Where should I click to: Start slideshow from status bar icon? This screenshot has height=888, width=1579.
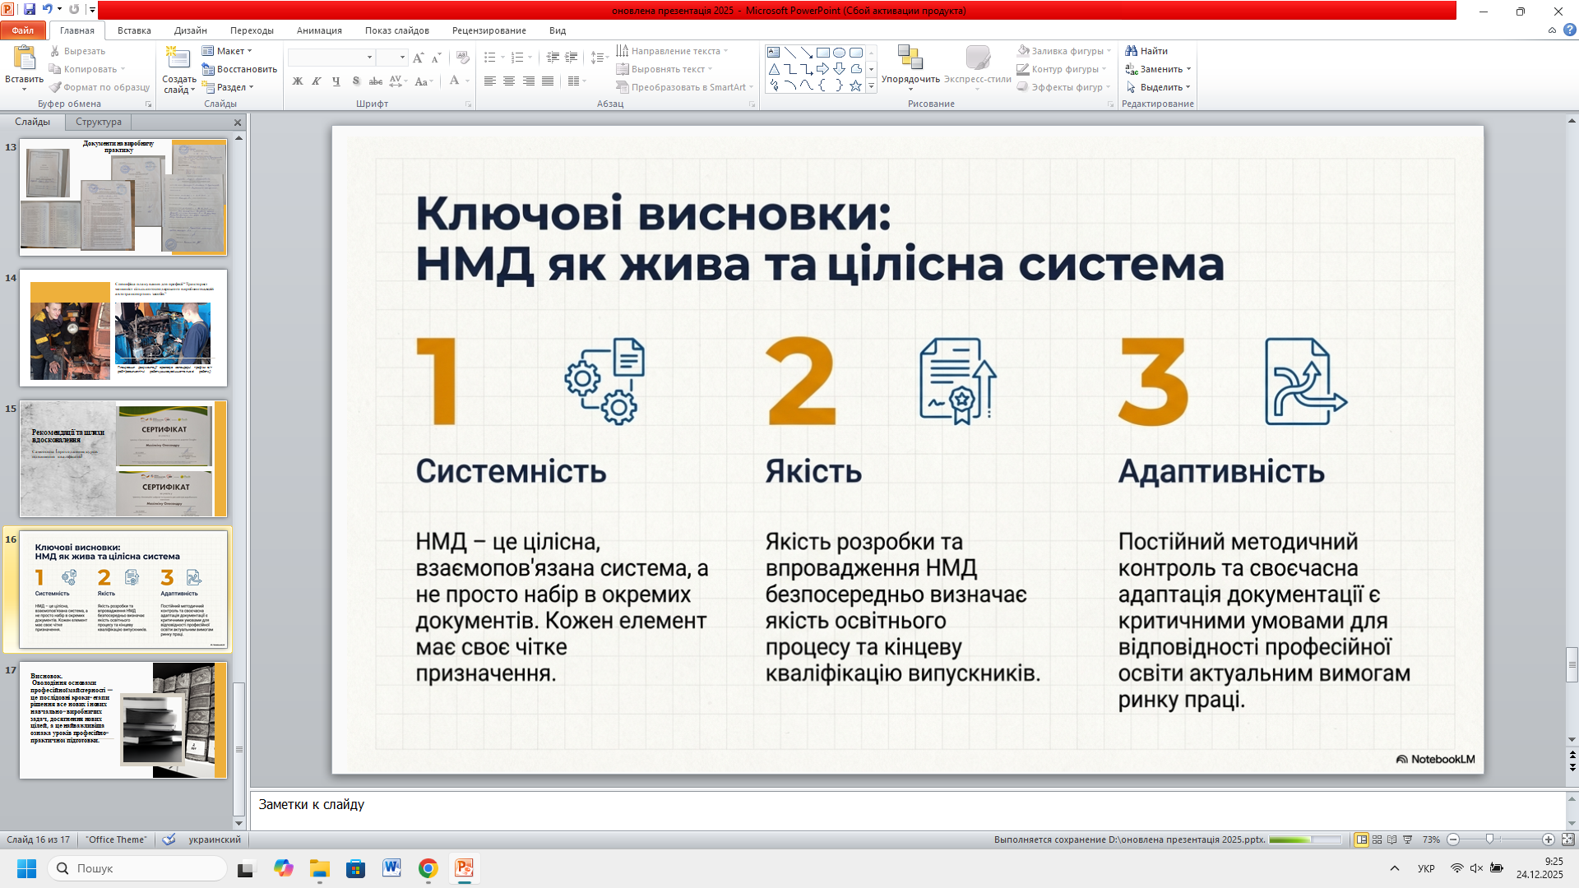pos(1407,839)
